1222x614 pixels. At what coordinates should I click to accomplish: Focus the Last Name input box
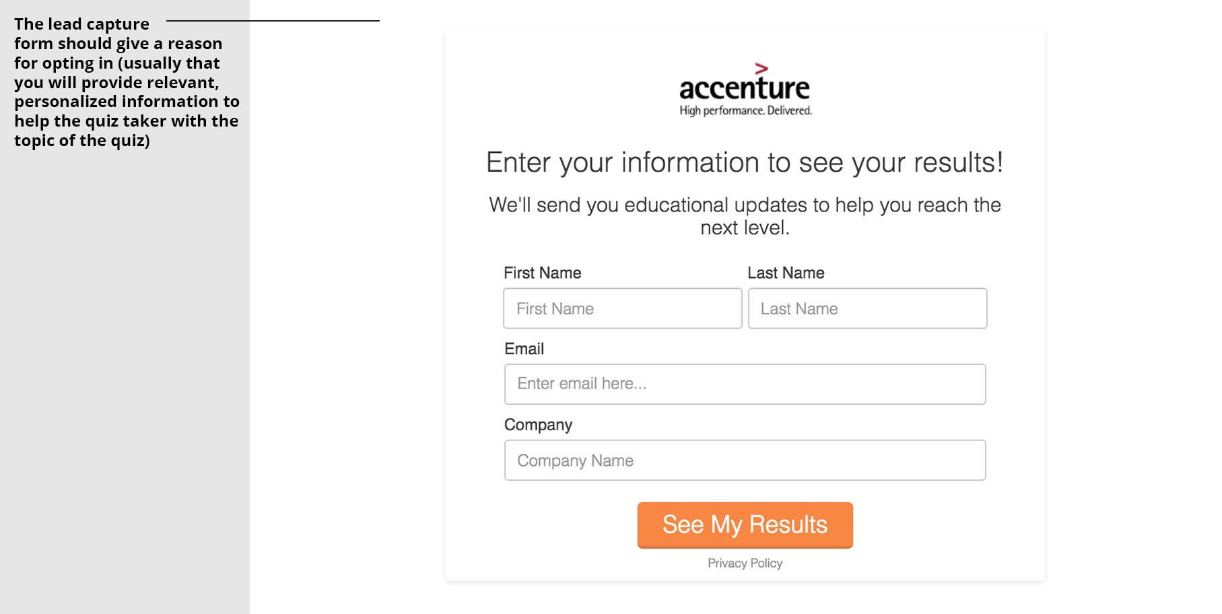[x=867, y=308]
